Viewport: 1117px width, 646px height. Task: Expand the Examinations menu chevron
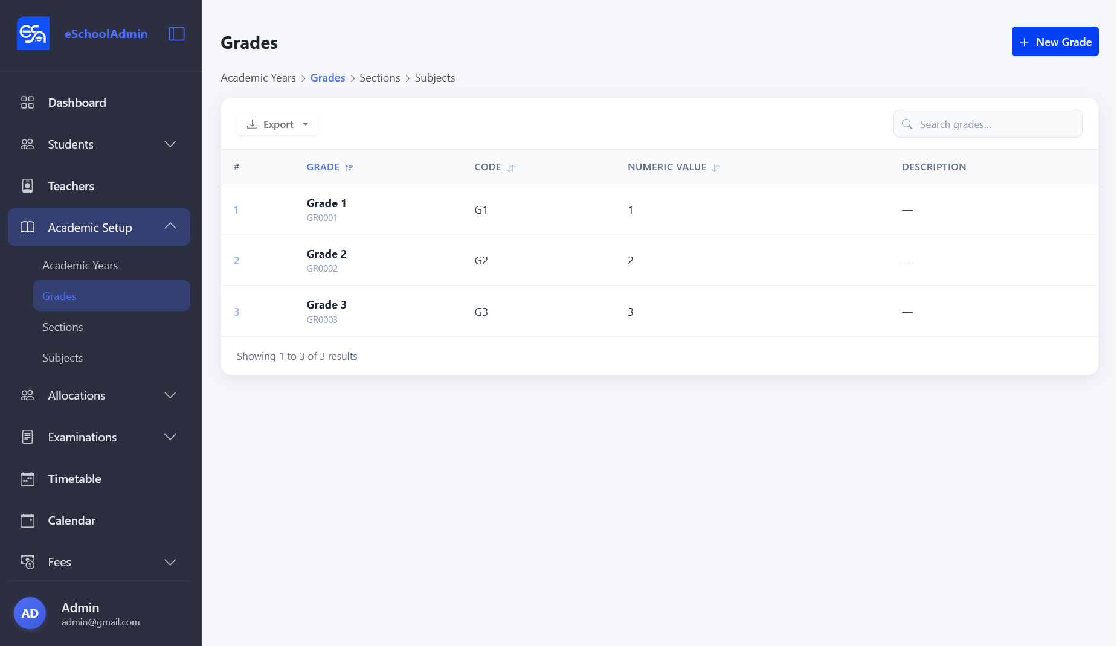(x=170, y=437)
